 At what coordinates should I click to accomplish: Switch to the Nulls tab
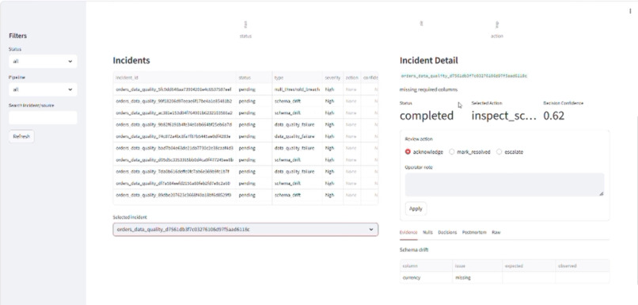427,233
